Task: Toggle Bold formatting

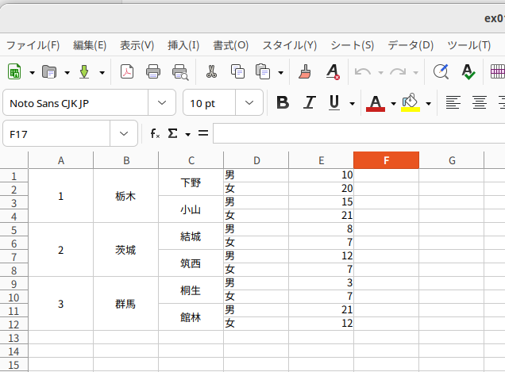Action: [x=283, y=103]
